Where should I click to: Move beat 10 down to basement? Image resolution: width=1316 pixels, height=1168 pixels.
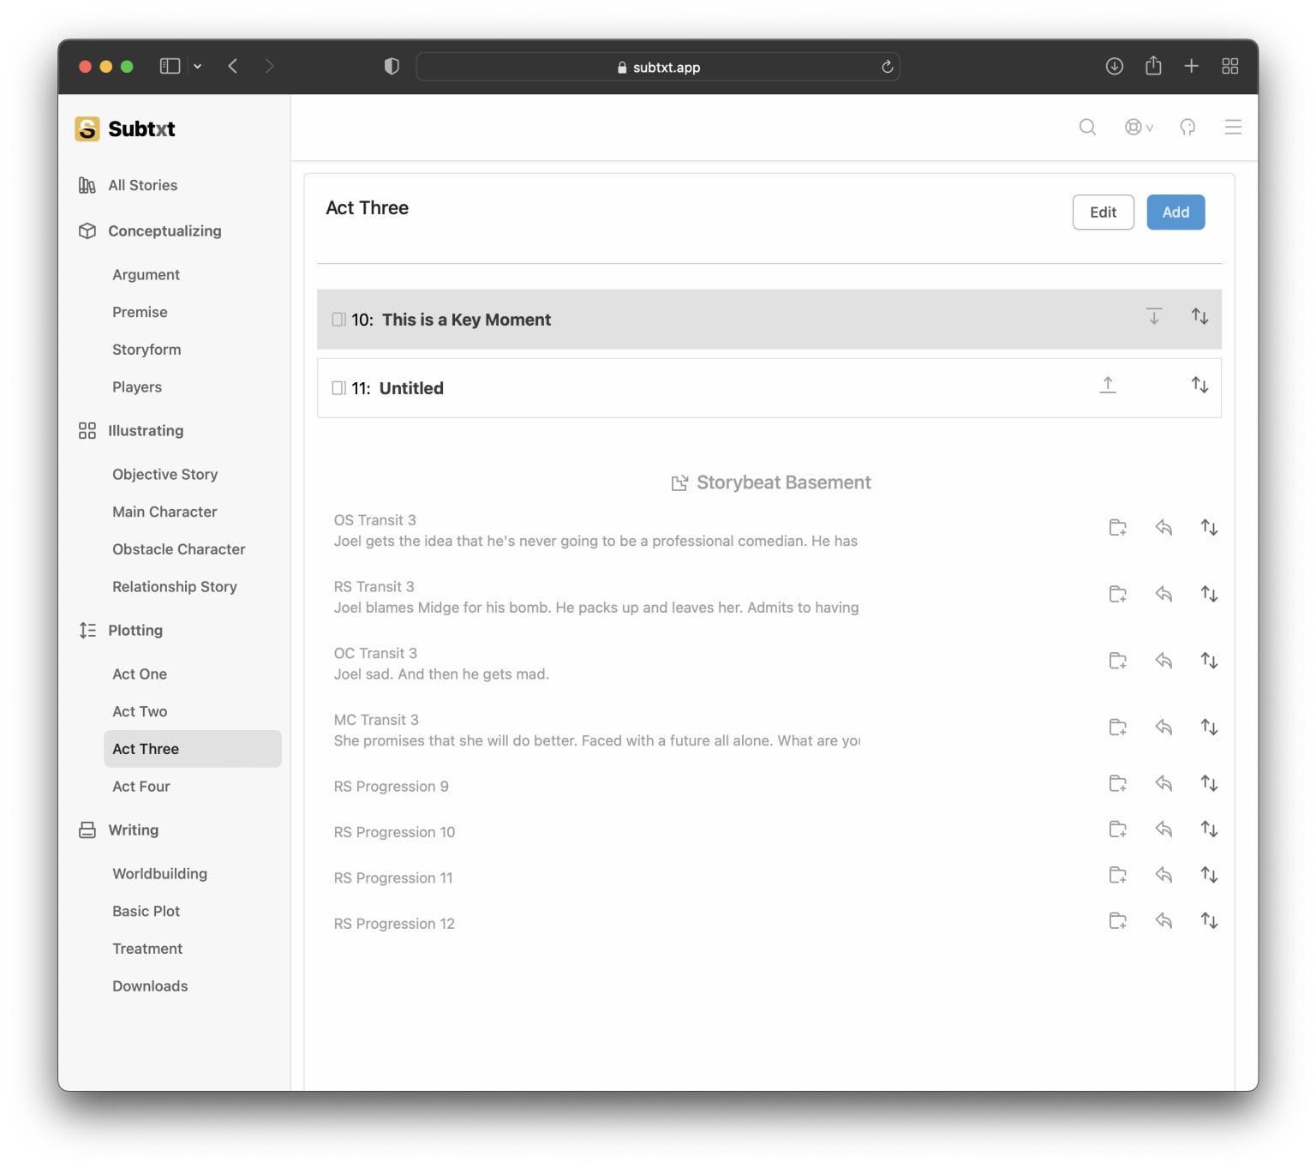(x=1154, y=316)
